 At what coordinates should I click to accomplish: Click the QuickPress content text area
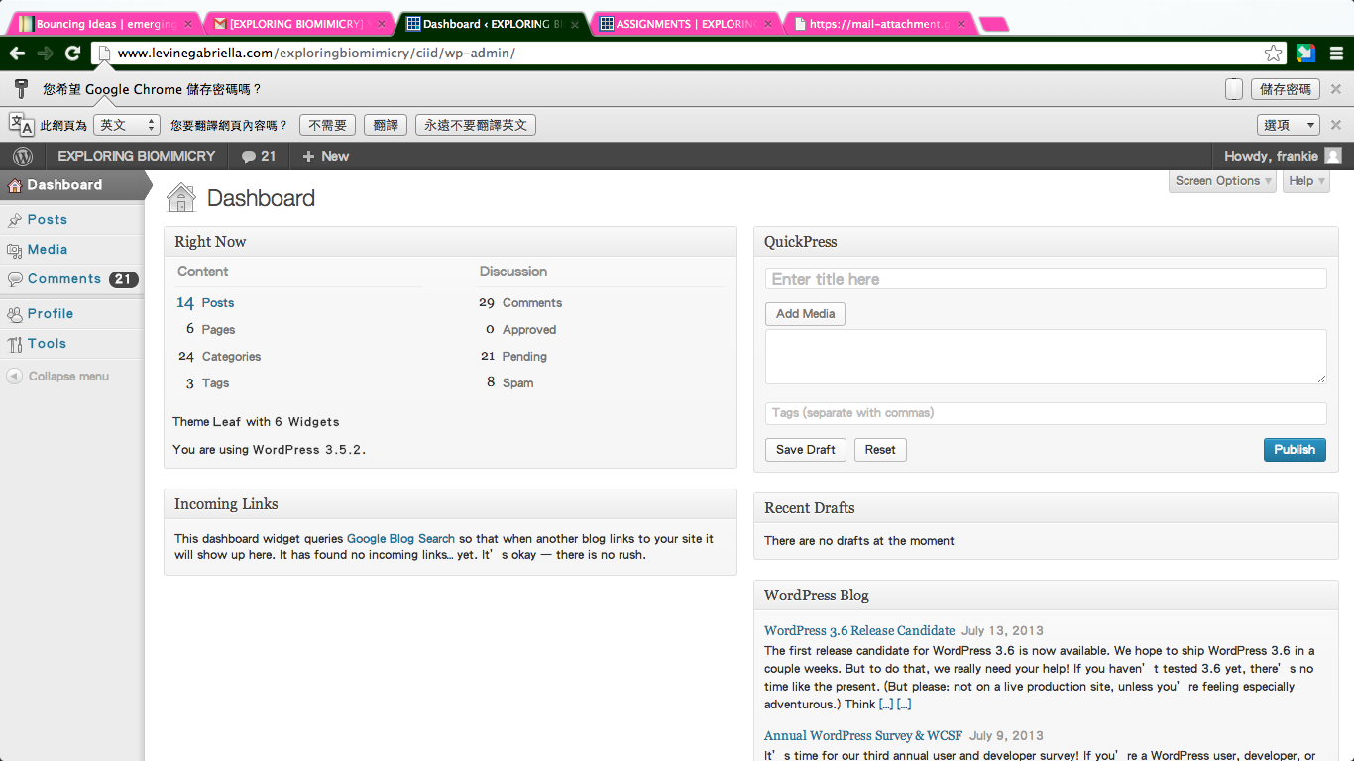tap(1046, 357)
